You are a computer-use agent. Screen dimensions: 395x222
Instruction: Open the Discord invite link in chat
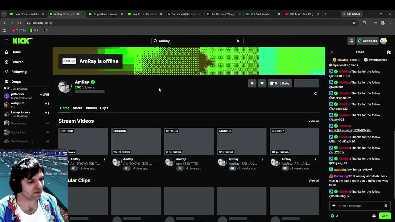click(x=350, y=130)
